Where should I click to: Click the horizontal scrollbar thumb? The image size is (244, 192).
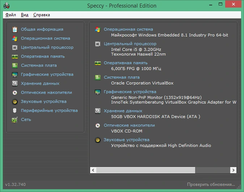[146, 170]
